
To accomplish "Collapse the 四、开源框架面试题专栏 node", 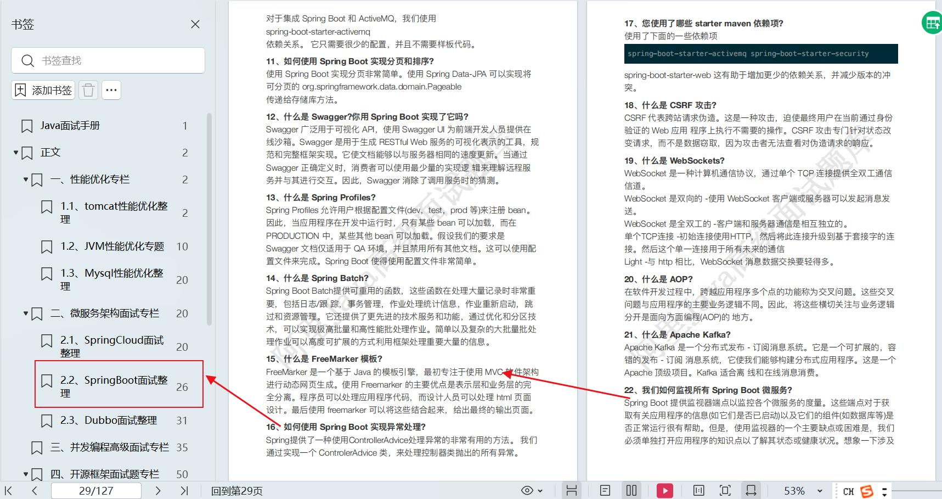I will coord(26,474).
